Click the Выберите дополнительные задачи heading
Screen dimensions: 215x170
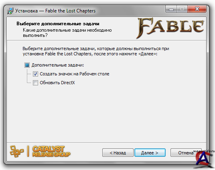click(x=58, y=24)
